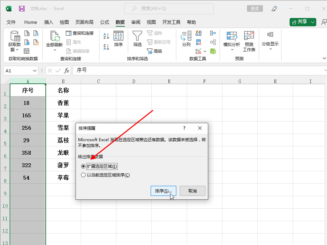Viewport: 327px width, 245px height.
Task: Toggle the 筛选 filter funnel
Action: (137, 39)
